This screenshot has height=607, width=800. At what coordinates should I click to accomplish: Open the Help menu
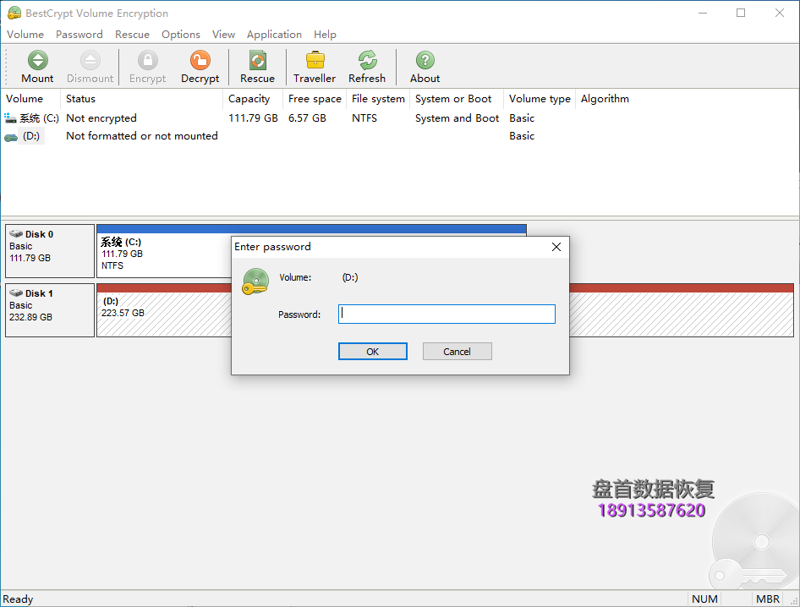pos(325,35)
